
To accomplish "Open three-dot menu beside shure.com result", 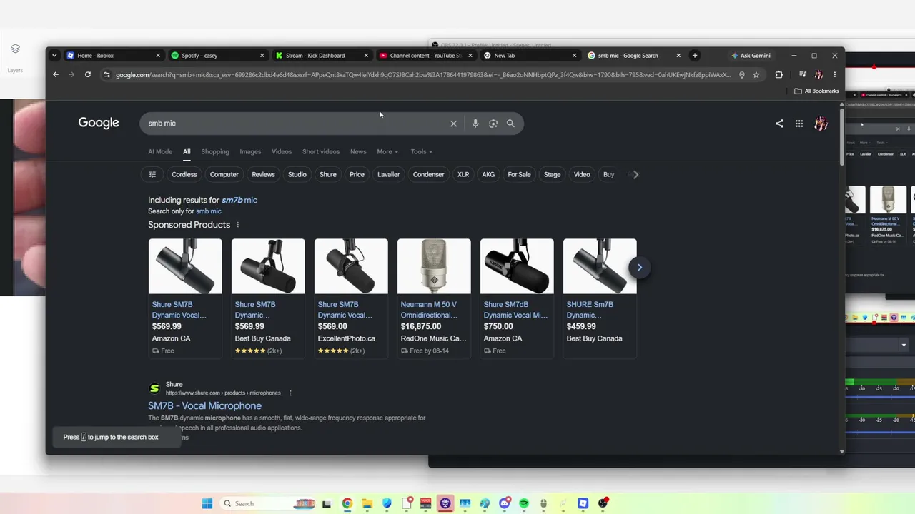I will coord(290,393).
